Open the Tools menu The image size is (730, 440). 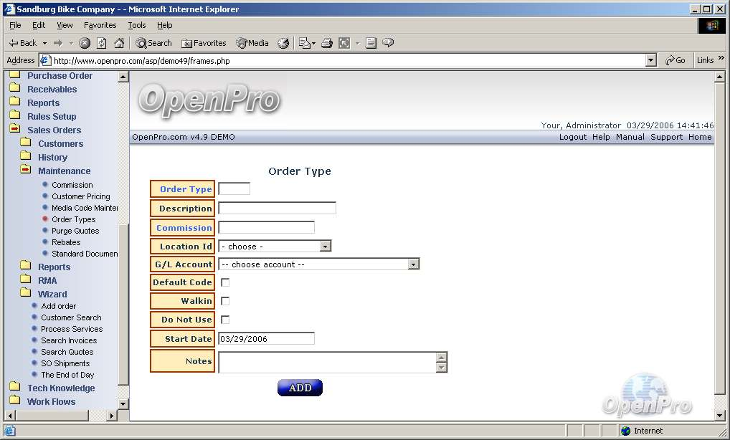(x=136, y=25)
